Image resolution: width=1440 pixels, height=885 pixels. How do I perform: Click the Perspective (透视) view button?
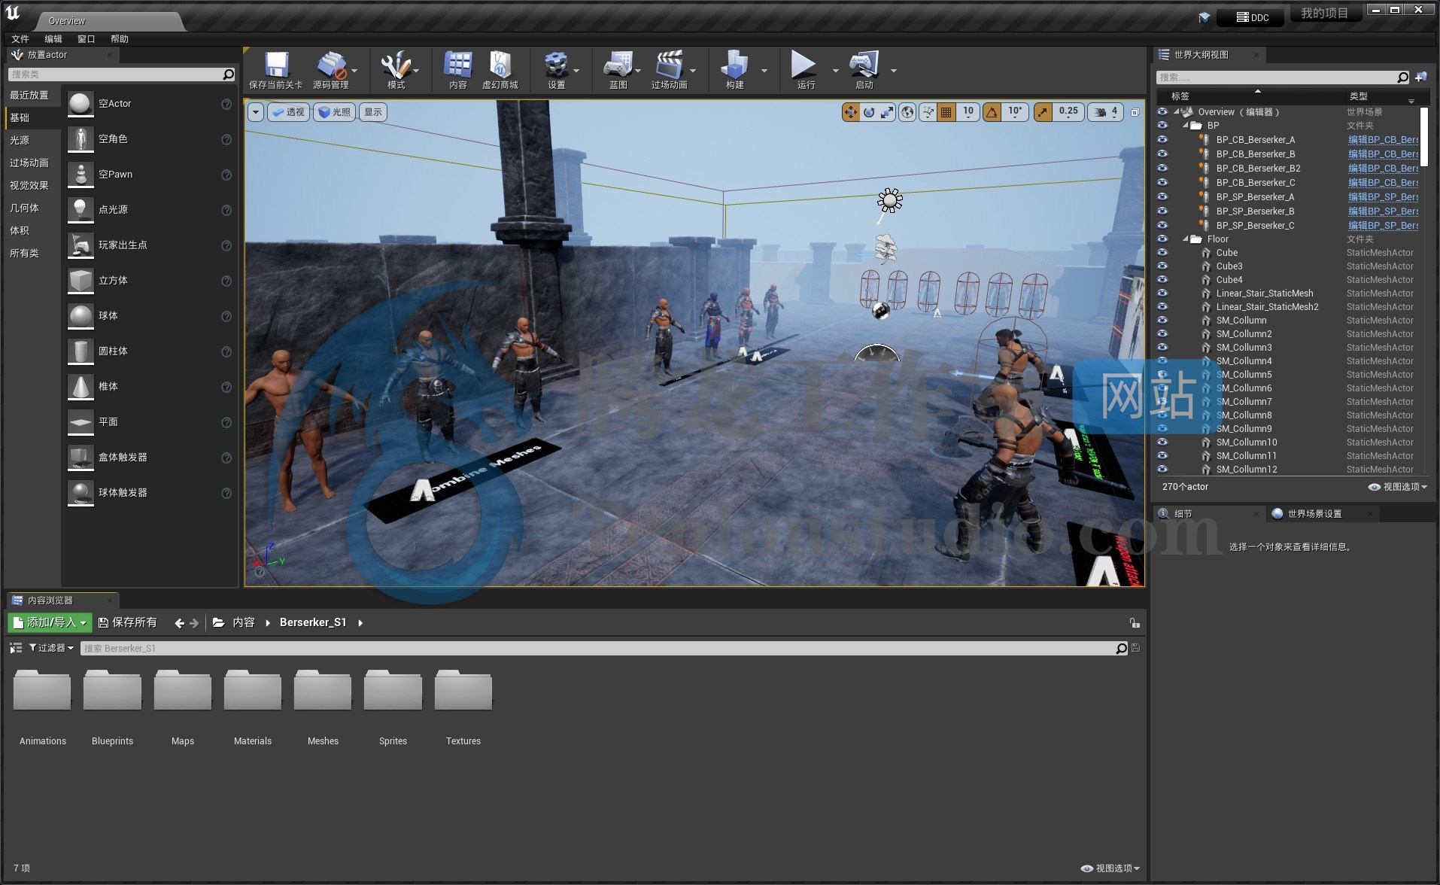click(289, 112)
